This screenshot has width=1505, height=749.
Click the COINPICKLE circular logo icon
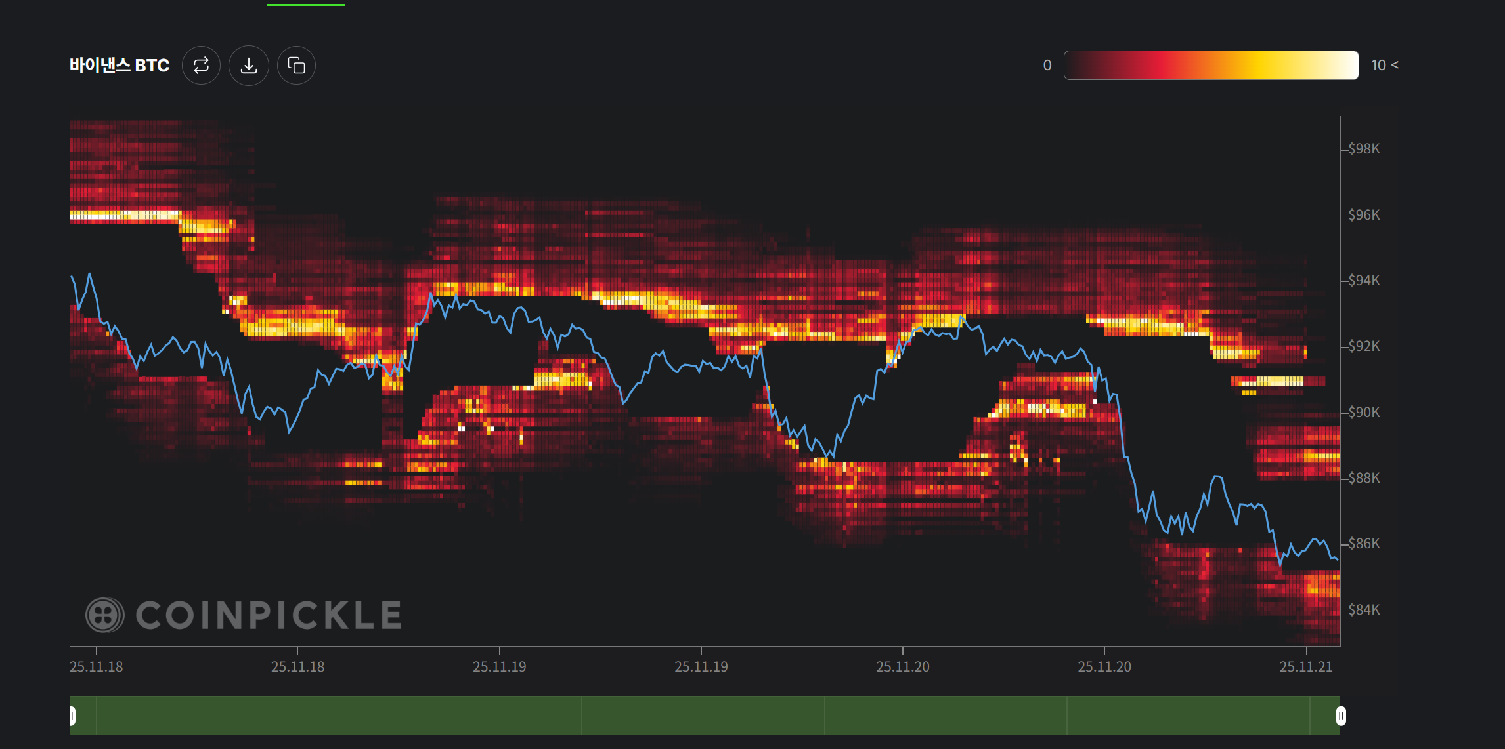click(x=104, y=615)
